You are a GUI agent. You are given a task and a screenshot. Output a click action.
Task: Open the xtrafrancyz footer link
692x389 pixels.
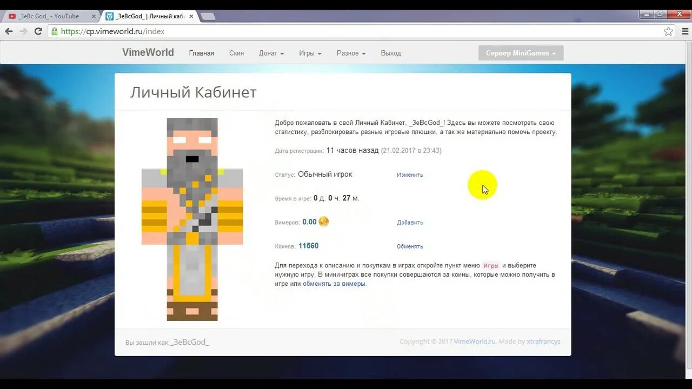point(543,341)
